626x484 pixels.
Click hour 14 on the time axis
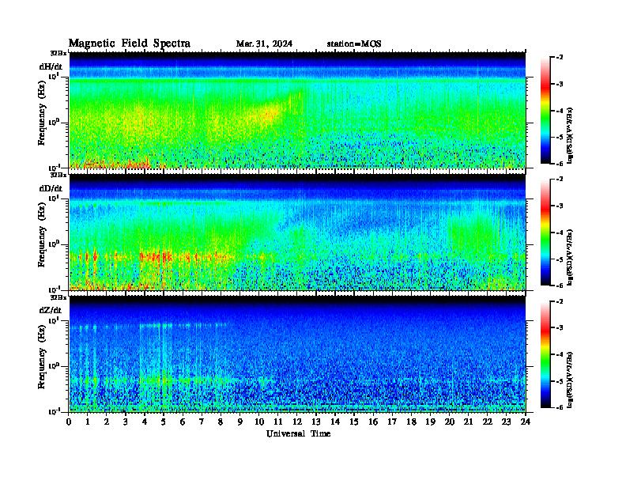pos(335,422)
